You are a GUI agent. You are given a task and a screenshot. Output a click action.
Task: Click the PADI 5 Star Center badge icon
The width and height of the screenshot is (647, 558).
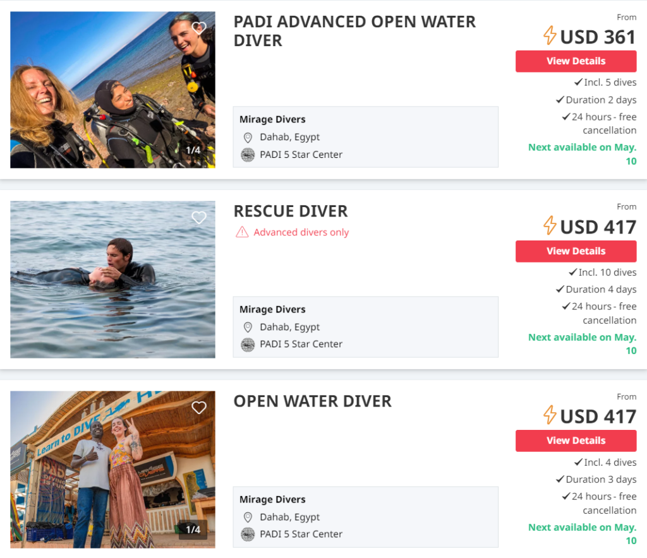click(248, 154)
